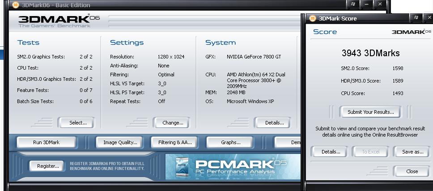Click the Select... tests button
This screenshot has height=191, width=433.
(x=76, y=123)
